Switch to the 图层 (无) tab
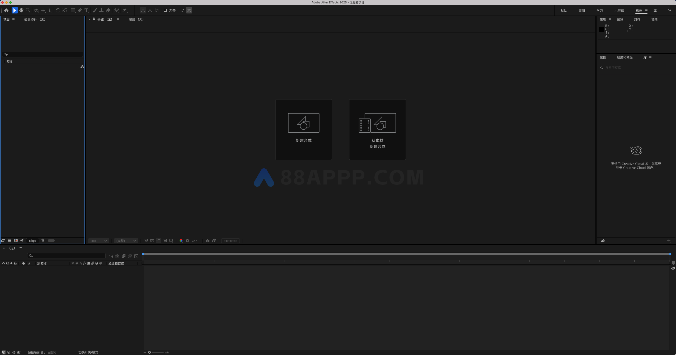The width and height of the screenshot is (676, 355). [x=136, y=20]
